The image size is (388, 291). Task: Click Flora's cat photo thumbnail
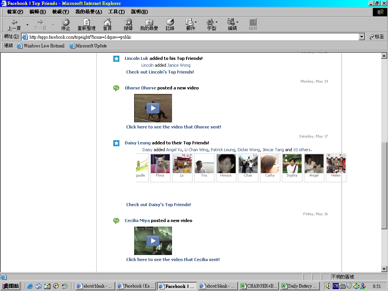point(160,164)
